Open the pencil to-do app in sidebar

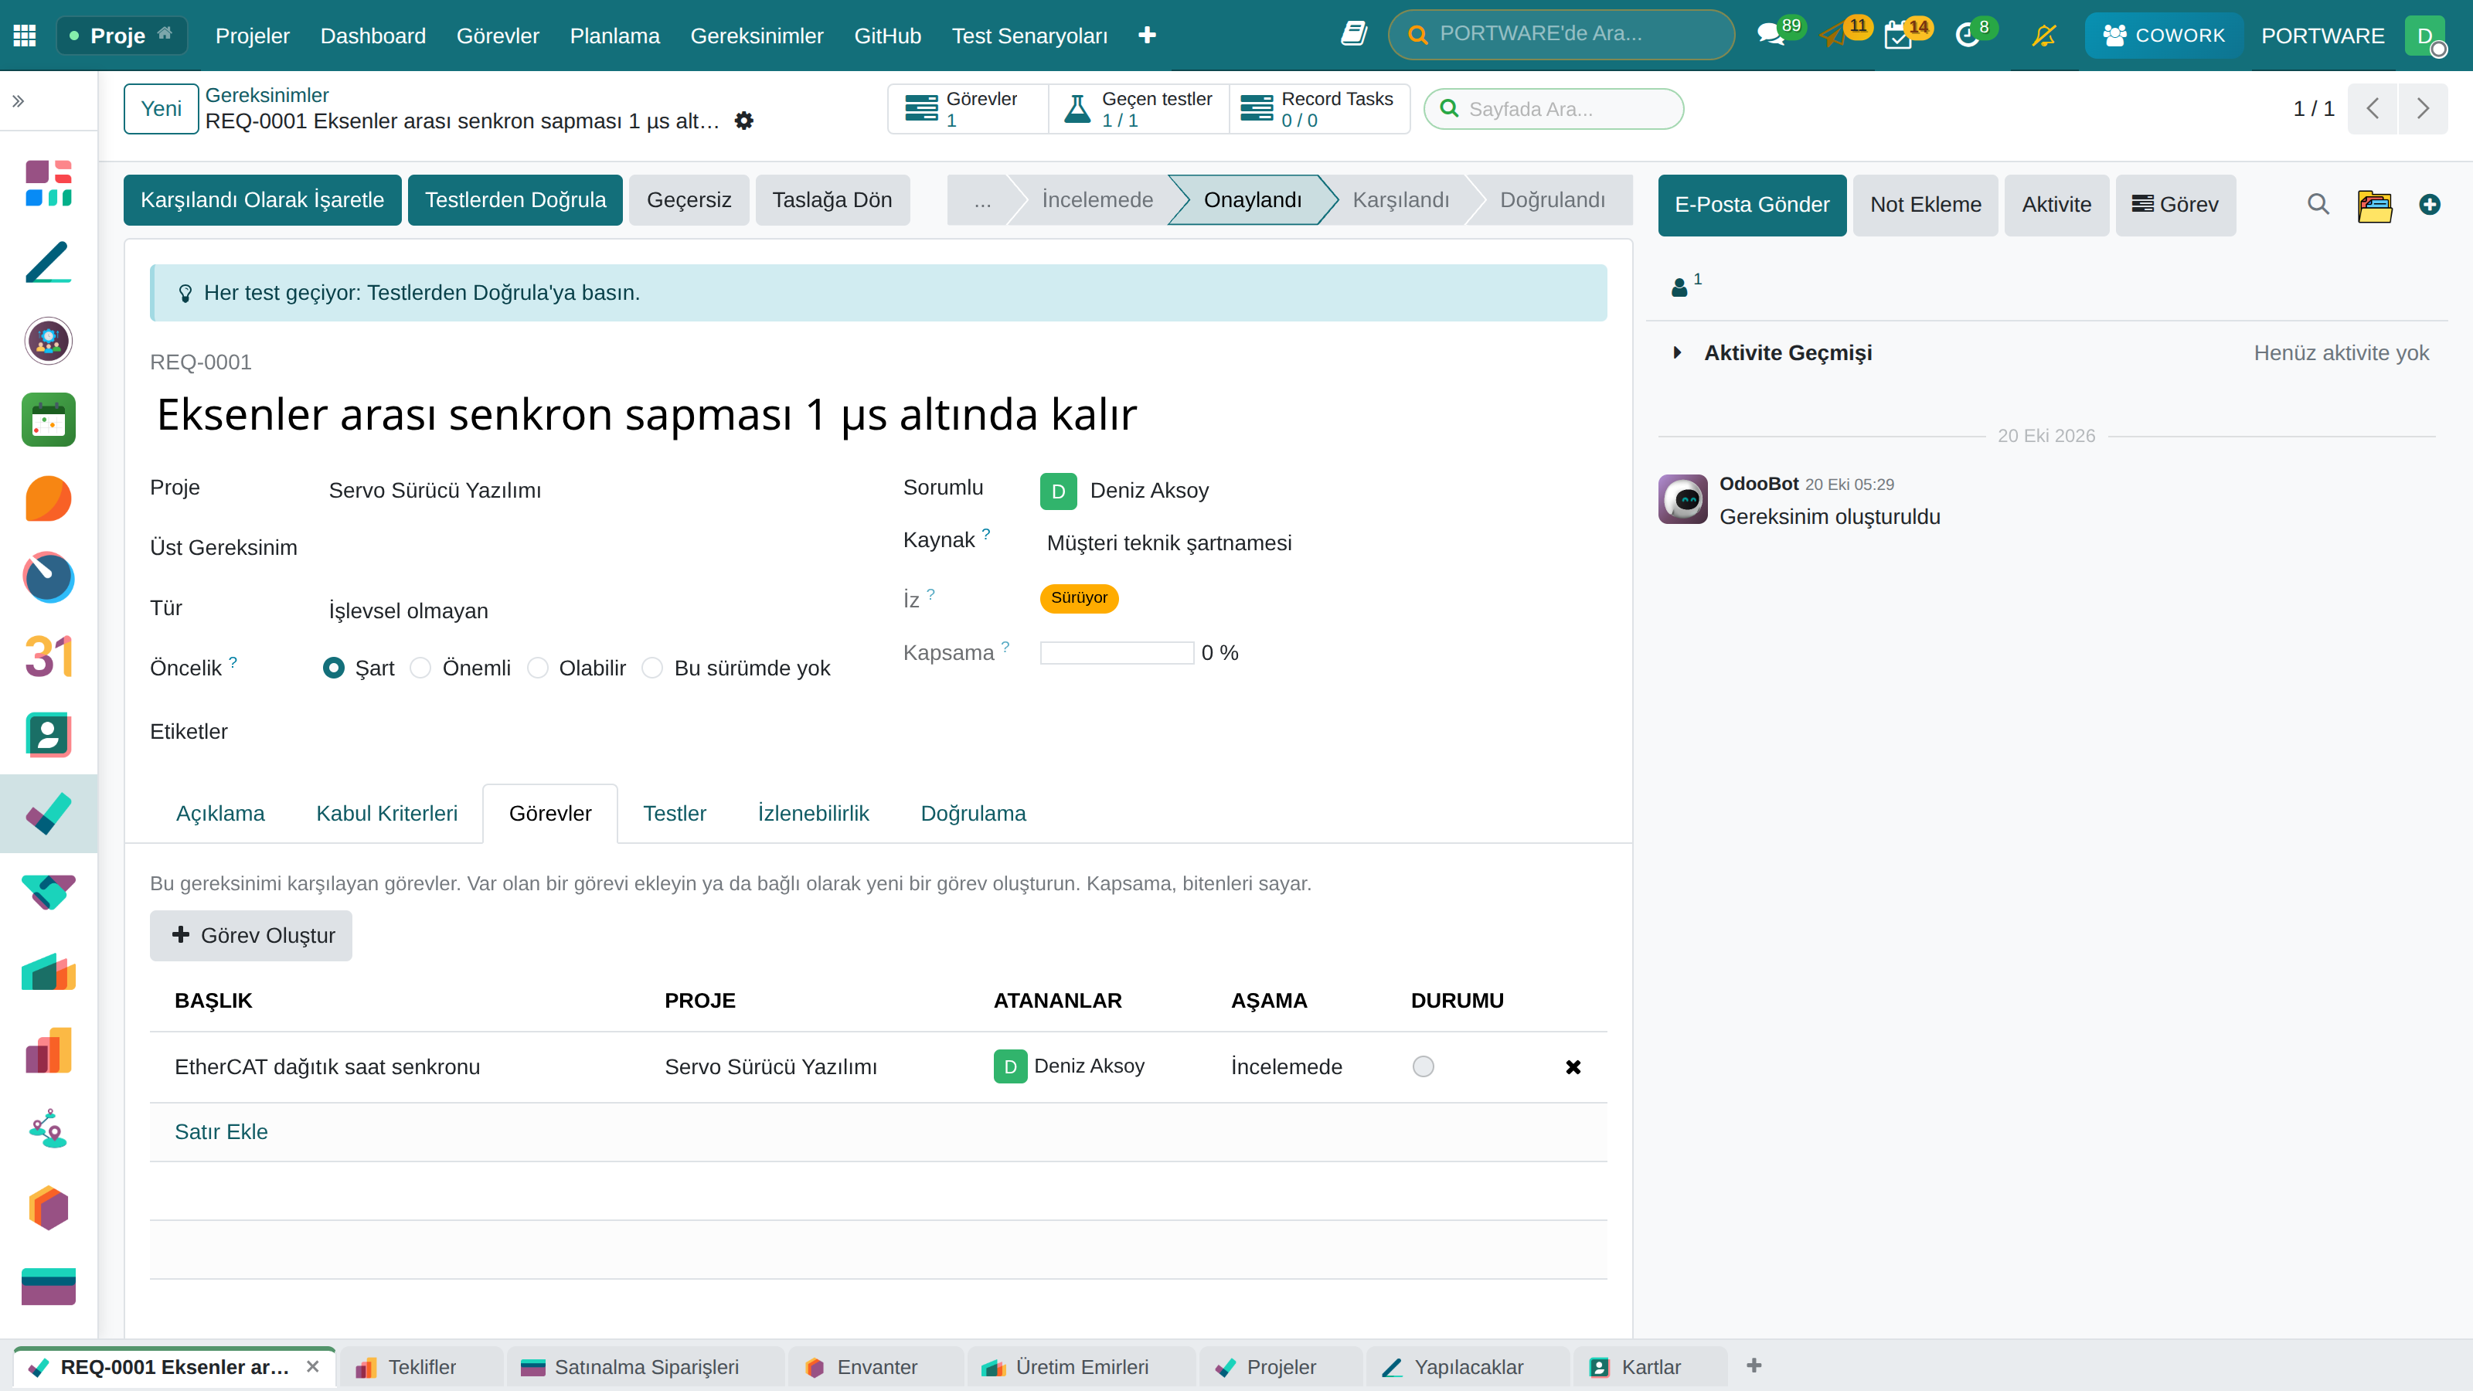tap(48, 262)
